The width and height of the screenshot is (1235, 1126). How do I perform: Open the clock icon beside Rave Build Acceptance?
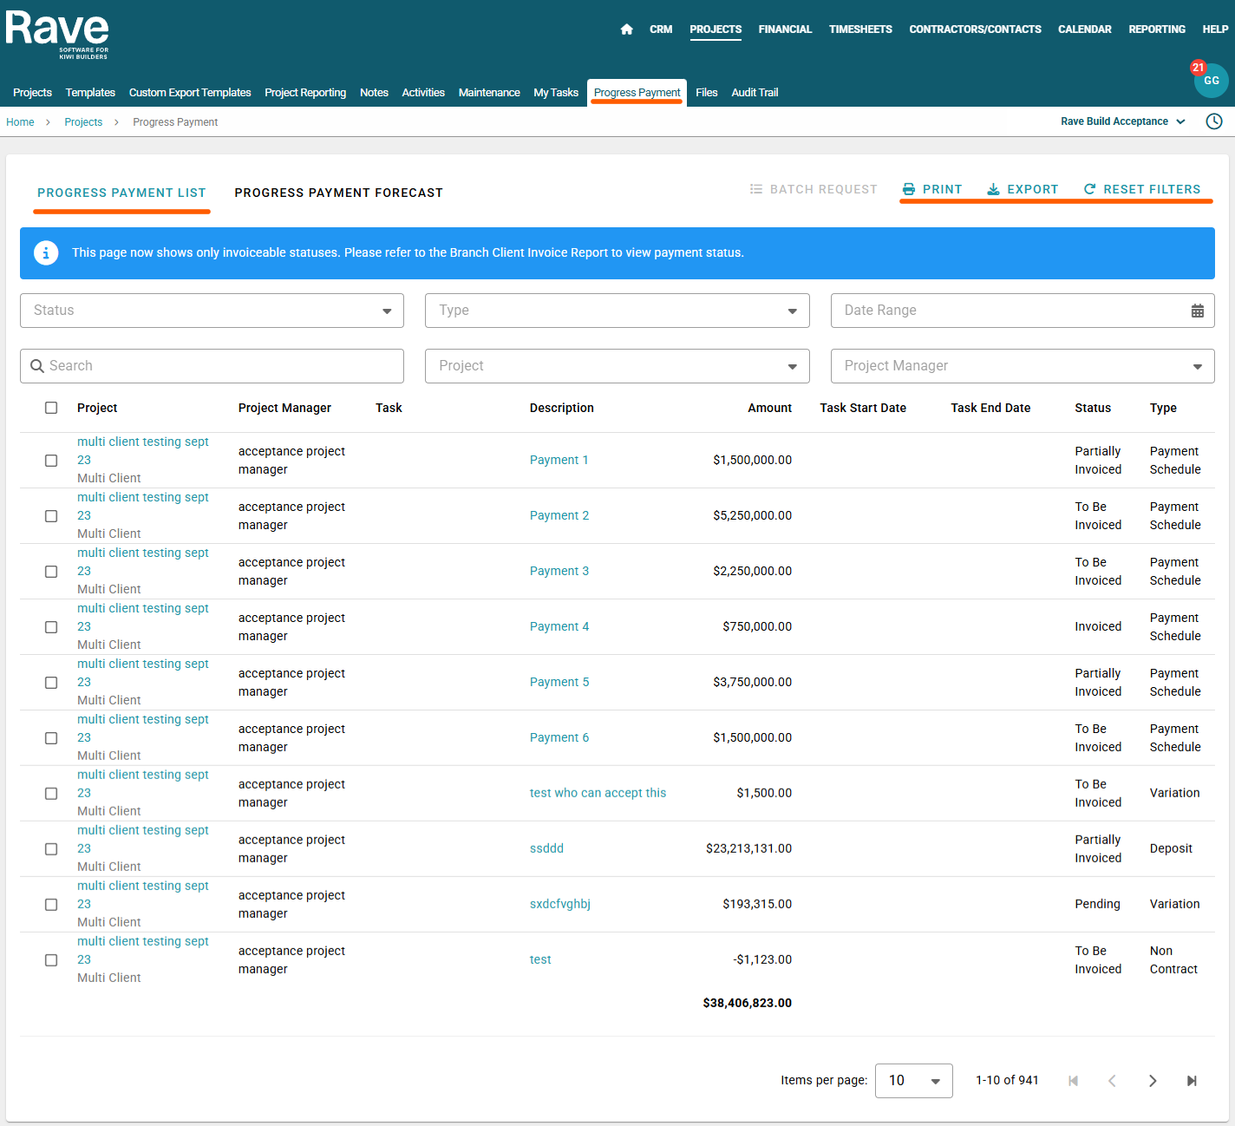(x=1214, y=121)
